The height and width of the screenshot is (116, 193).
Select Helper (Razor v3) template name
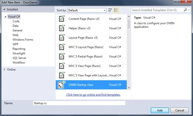(x=80, y=28)
